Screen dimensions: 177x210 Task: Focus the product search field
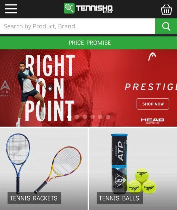(x=77, y=26)
